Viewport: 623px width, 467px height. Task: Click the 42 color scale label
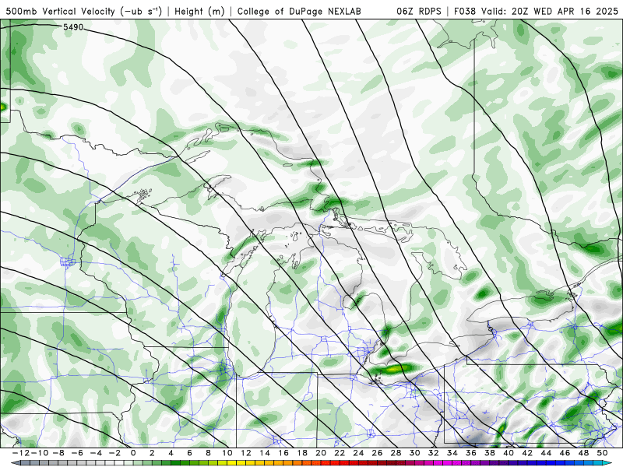pos(527,453)
